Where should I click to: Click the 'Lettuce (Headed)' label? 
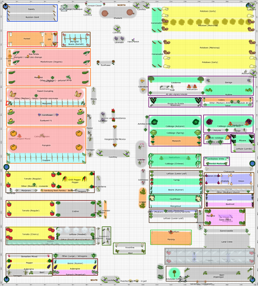click(x=77, y=234)
